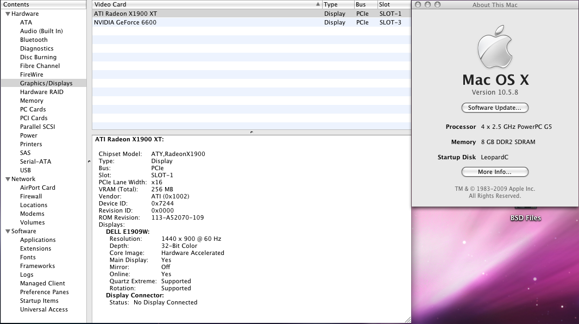Open Universal Access section

[x=44, y=309]
